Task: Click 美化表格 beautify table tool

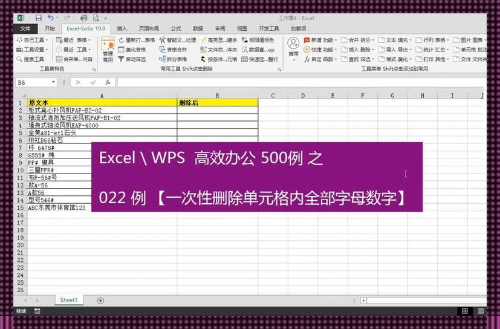Action: pos(132,50)
